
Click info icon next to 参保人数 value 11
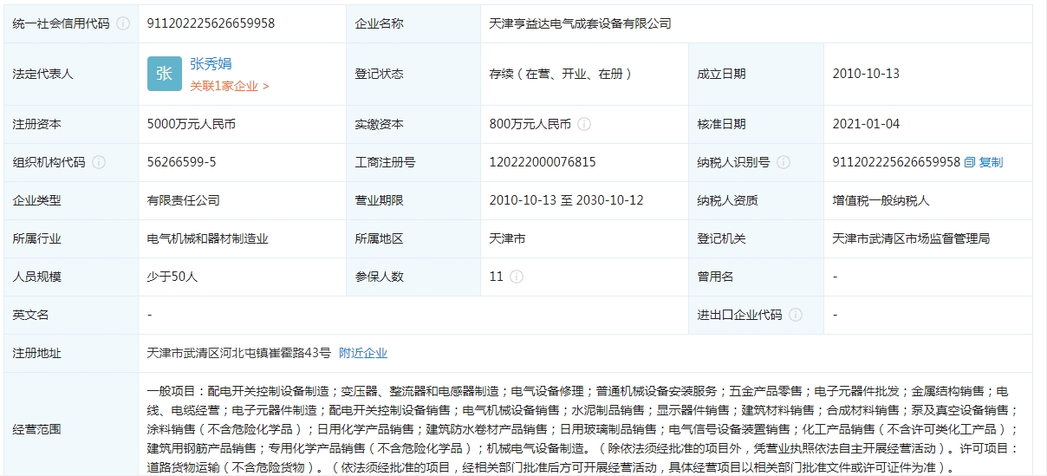point(517,277)
